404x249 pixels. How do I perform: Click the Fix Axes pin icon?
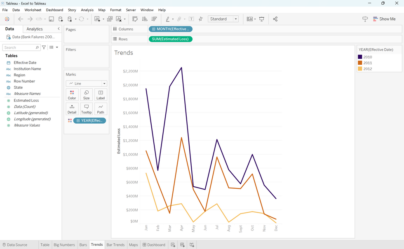point(201,19)
